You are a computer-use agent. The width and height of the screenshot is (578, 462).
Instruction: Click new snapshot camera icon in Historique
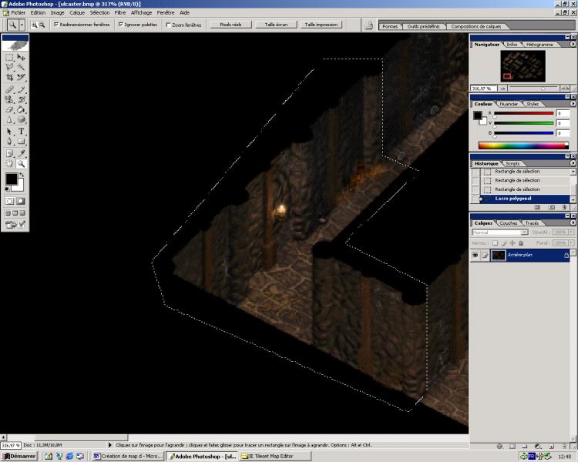point(551,207)
